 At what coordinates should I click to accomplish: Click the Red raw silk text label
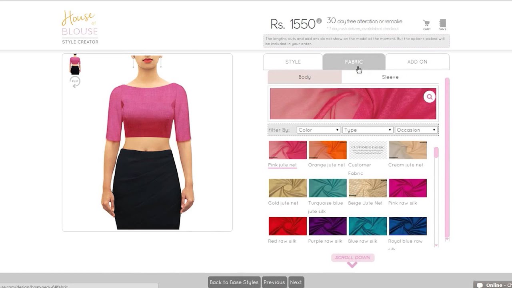282,241
